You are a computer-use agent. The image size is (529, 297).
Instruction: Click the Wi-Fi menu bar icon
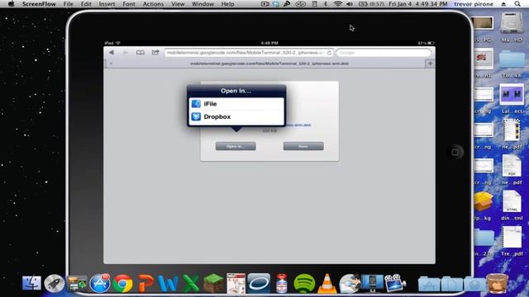pyautogui.click(x=337, y=4)
